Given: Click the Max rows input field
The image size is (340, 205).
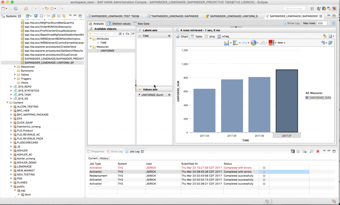Looking at the screenshot, I should pyautogui.click(x=322, y=24).
